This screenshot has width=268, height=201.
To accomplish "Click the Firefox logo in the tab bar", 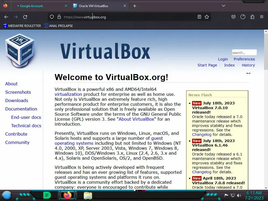I will (5, 6).
